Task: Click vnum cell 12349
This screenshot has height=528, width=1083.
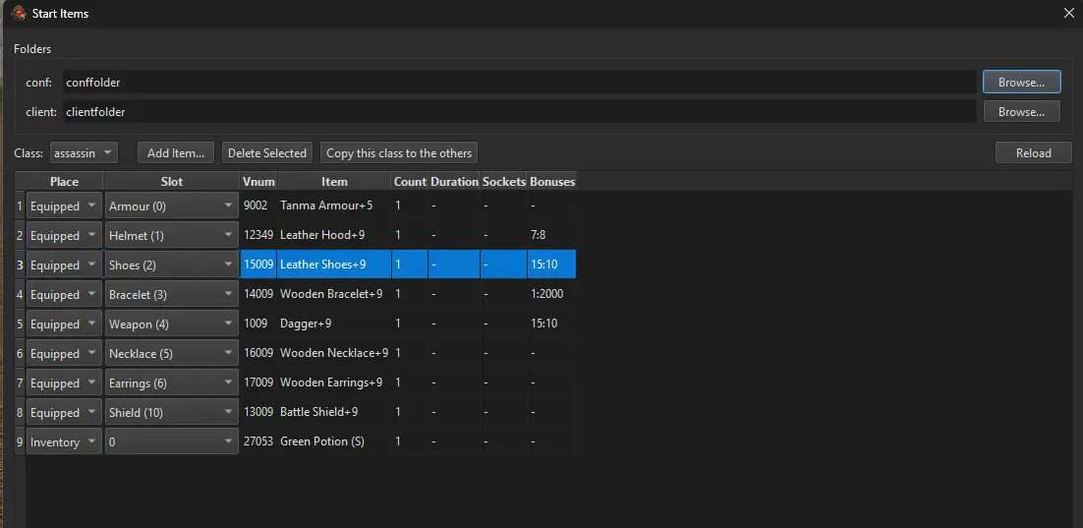Action: 258,235
